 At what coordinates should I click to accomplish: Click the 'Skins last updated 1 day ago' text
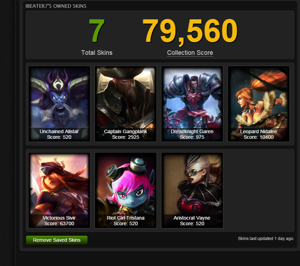266,239
